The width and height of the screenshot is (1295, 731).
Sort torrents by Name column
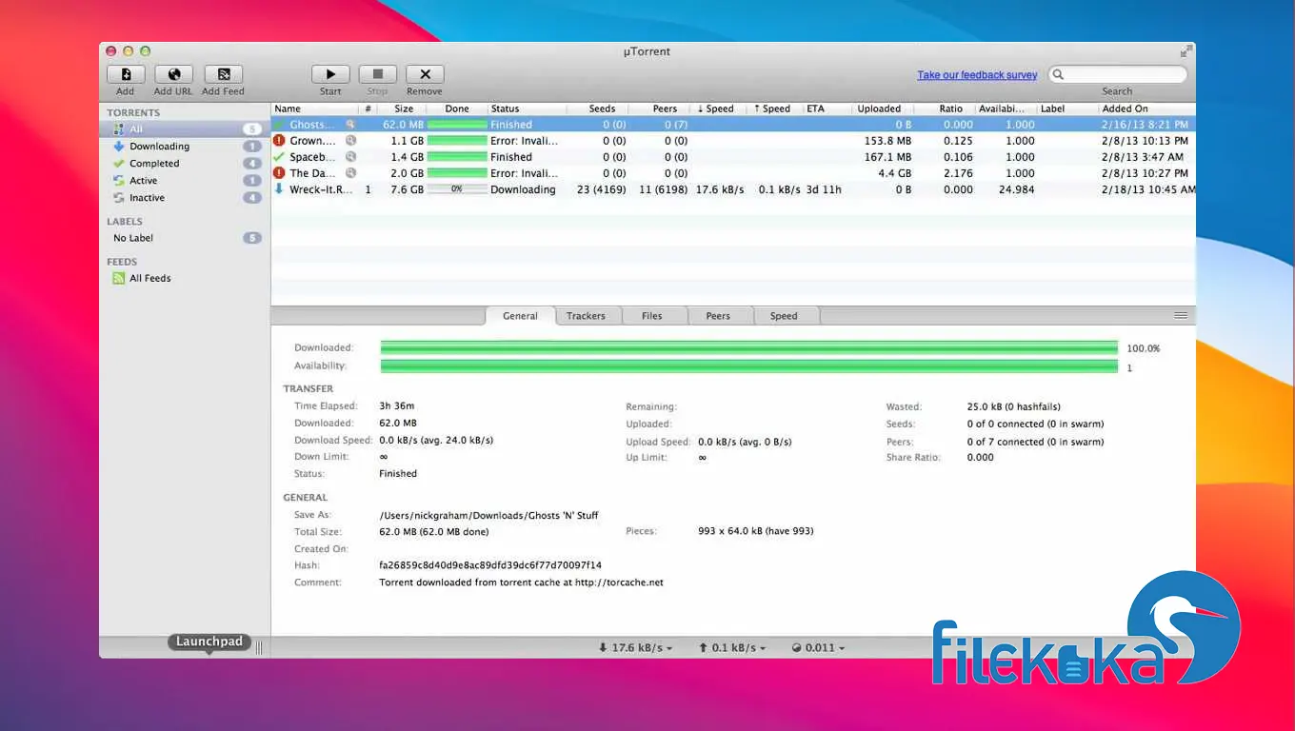(314, 109)
